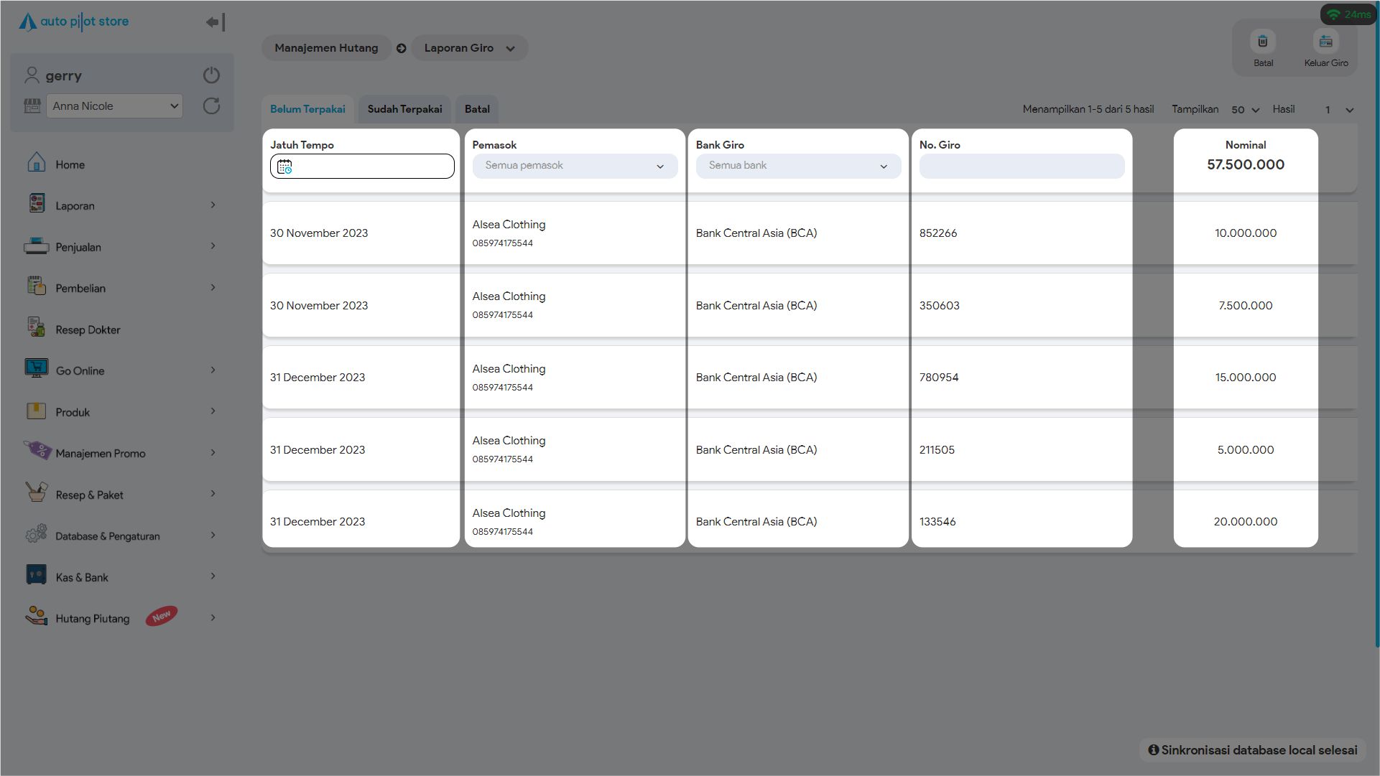Image resolution: width=1380 pixels, height=776 pixels.
Task: Click the No. Giro search field
Action: tap(1021, 167)
